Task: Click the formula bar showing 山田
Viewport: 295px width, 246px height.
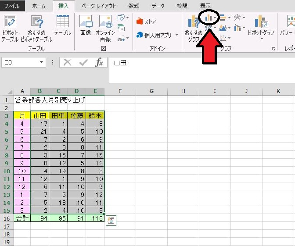Action: click(198, 63)
